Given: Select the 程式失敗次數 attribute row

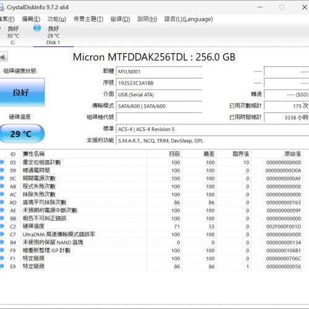Looking at the screenshot, I should click(x=151, y=187).
